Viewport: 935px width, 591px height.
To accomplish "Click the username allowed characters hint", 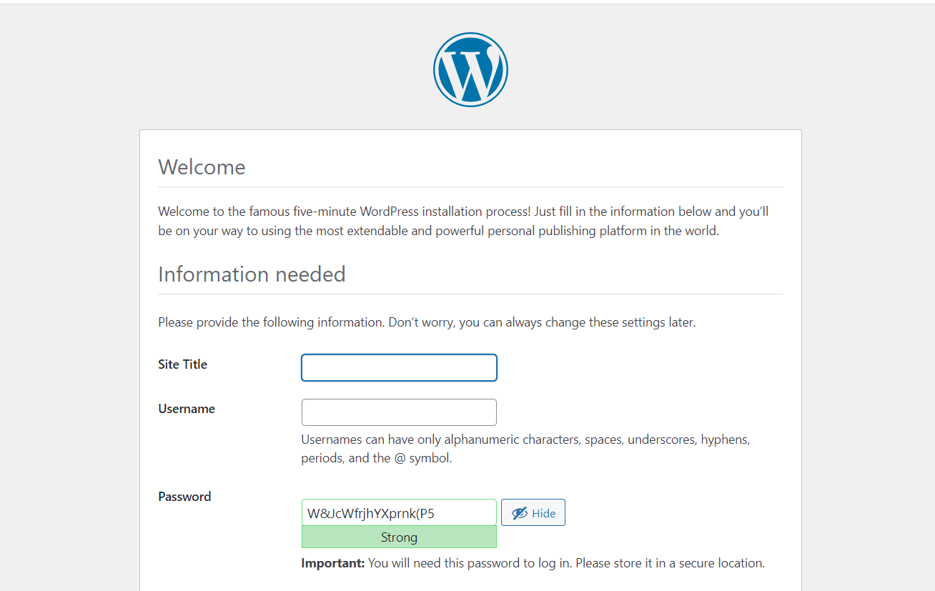I will tap(525, 449).
